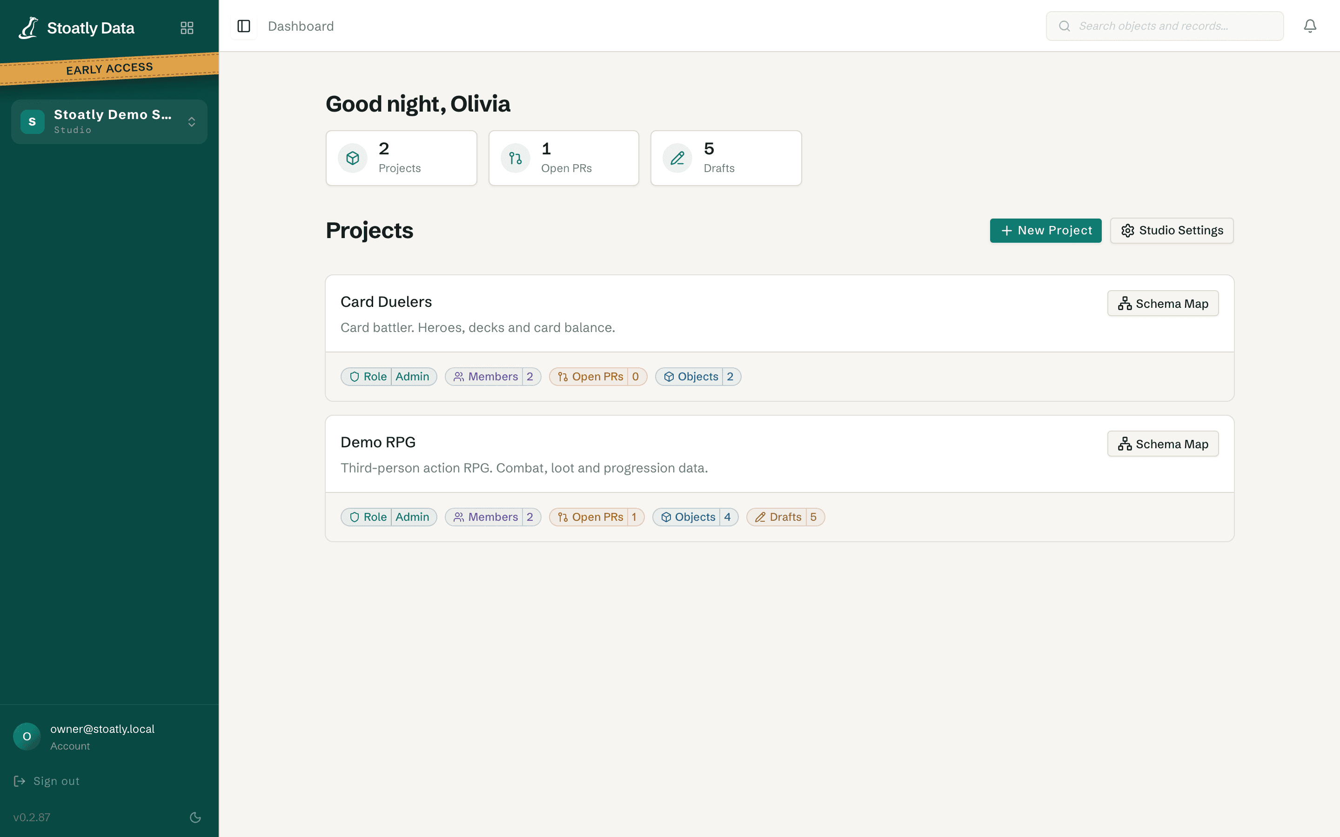1340x837 pixels.
Task: Open the Card Duelers project title
Action: coord(386,302)
